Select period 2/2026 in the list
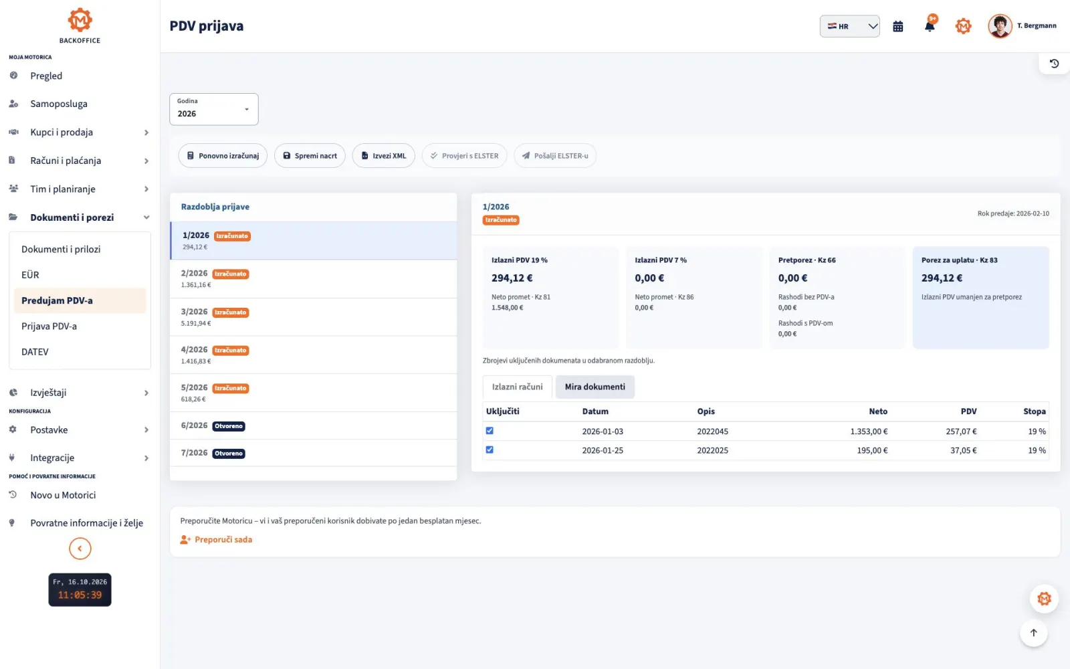1070x669 pixels. click(314, 279)
